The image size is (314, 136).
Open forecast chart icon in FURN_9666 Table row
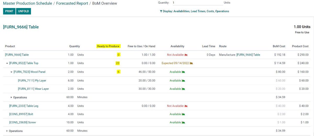click(186, 55)
